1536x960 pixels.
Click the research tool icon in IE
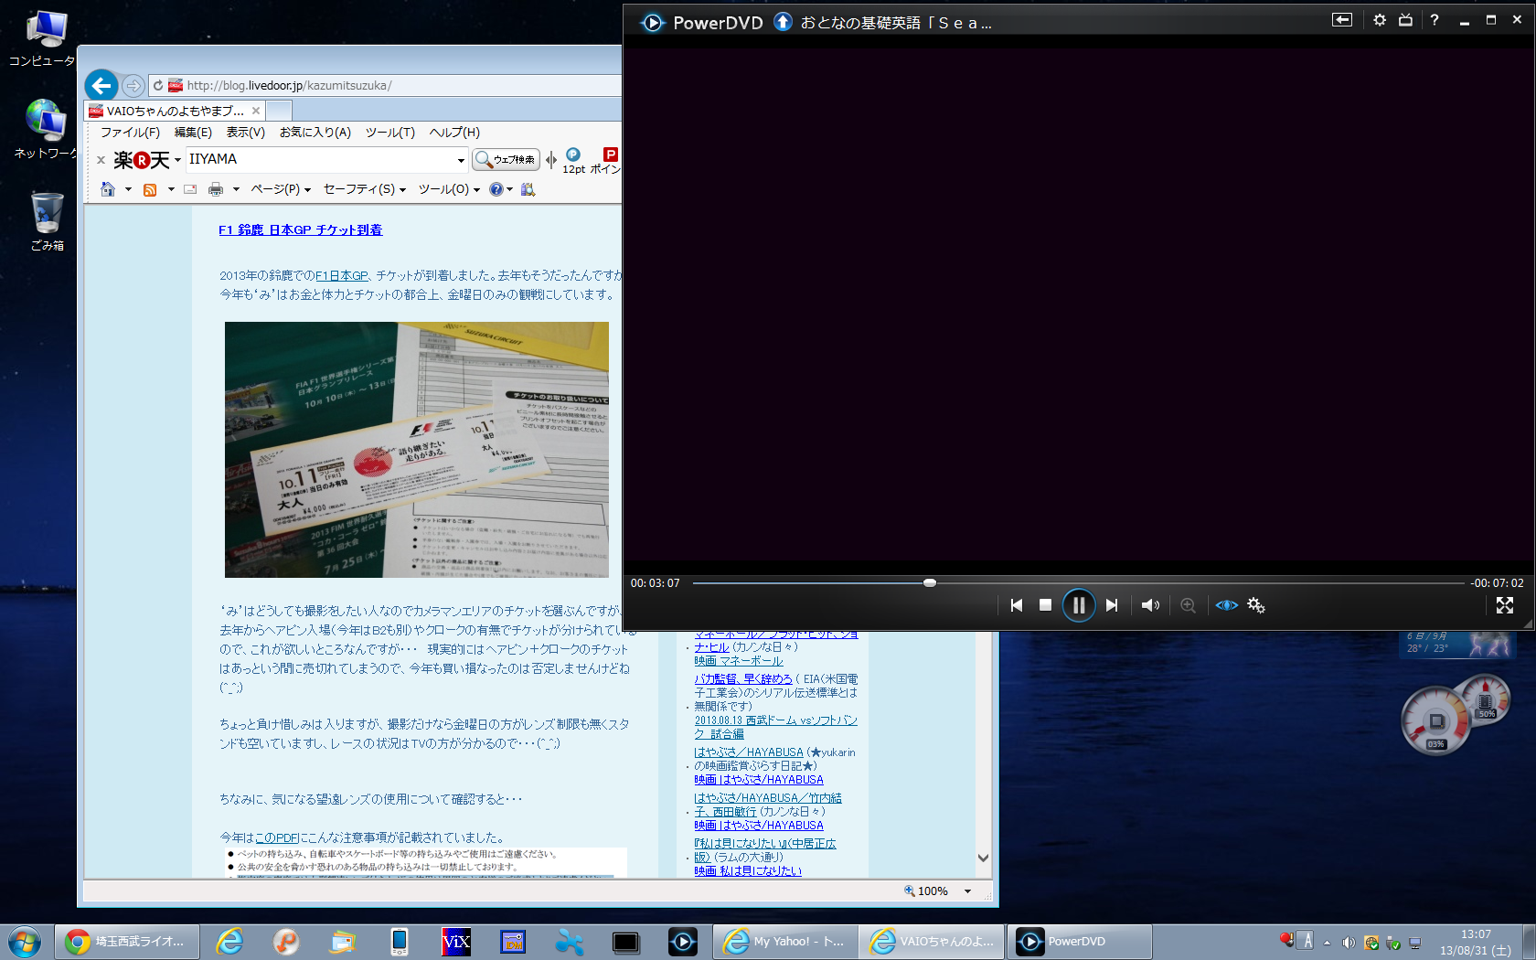click(528, 189)
